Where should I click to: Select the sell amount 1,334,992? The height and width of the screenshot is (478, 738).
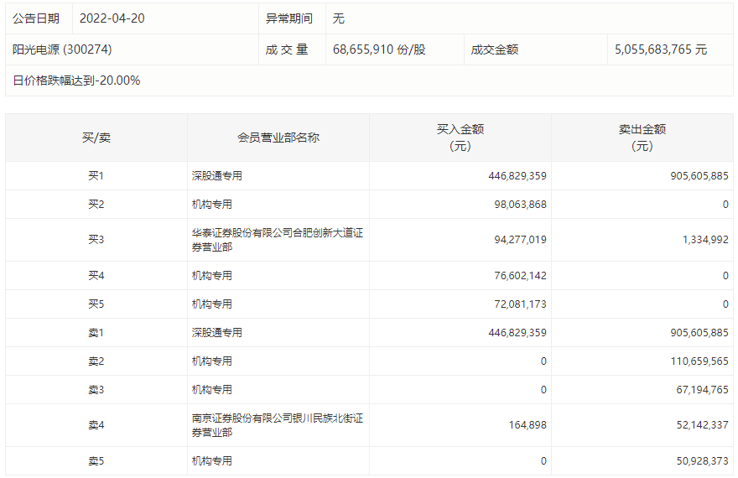(x=705, y=240)
